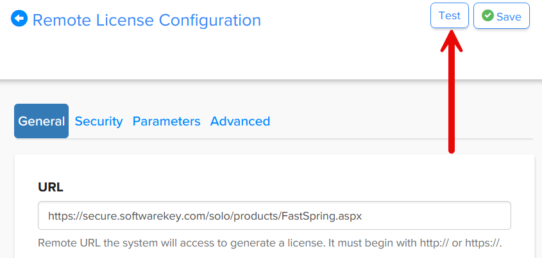This screenshot has width=542, height=258.
Task: Place cursor on 'FastSpring.aspx' in the URL
Action: coord(321,216)
